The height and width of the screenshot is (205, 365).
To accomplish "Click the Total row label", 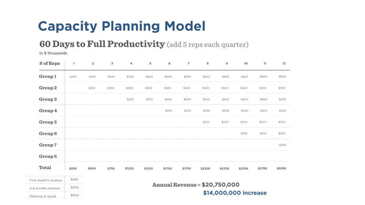I will pos(45,168).
